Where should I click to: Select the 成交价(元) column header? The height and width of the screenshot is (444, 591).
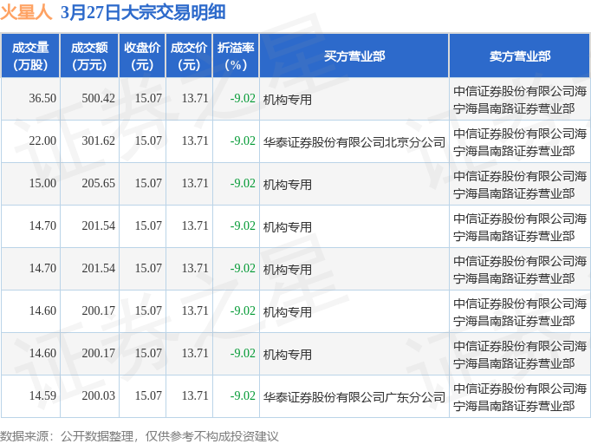pos(189,56)
